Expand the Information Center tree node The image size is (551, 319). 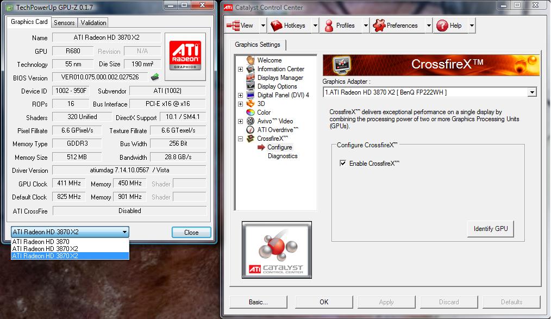[240, 69]
